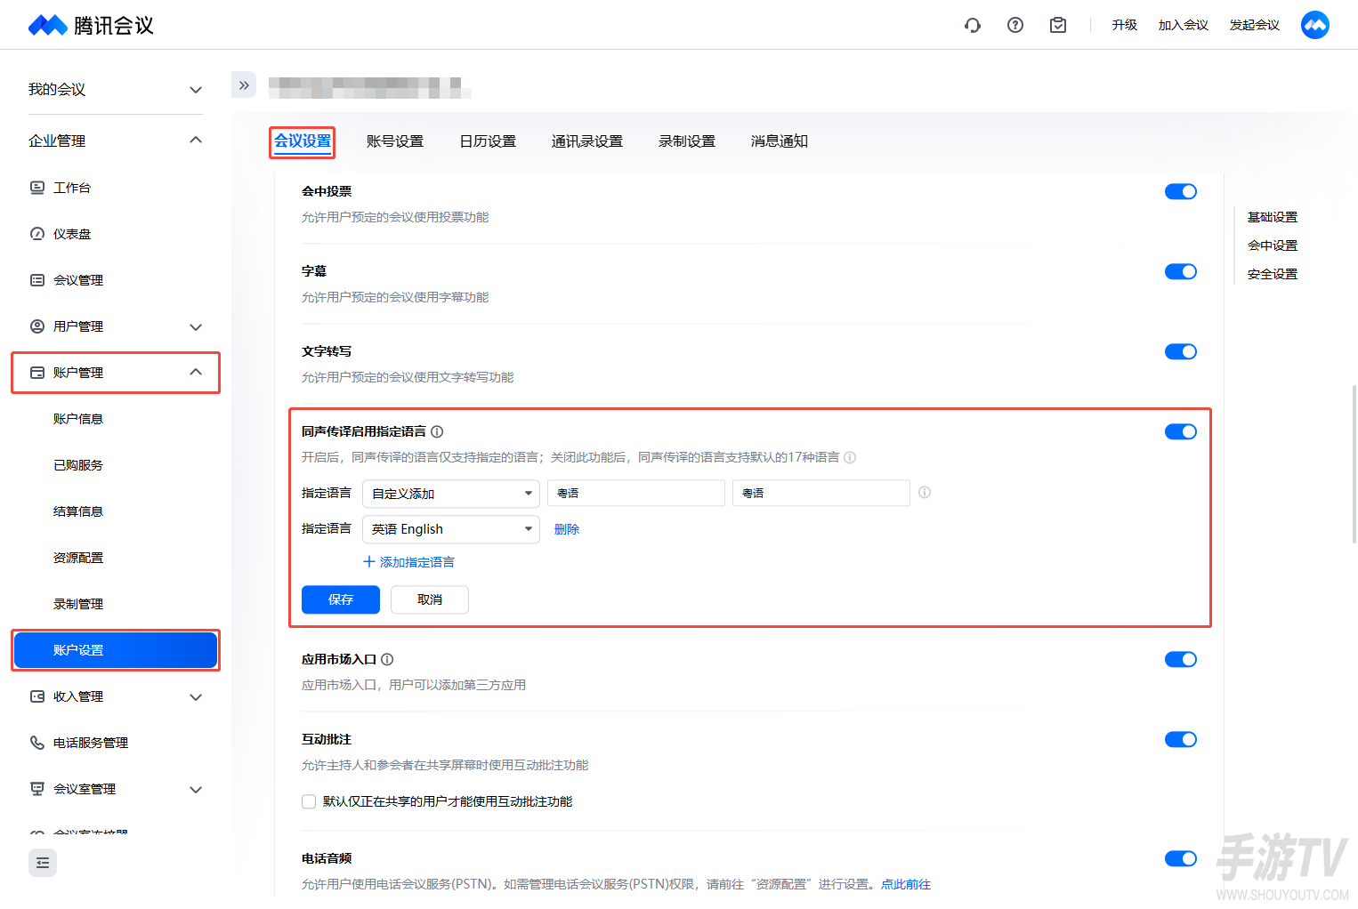
Task: Toggle the 字幕 switch
Action: tap(1181, 271)
